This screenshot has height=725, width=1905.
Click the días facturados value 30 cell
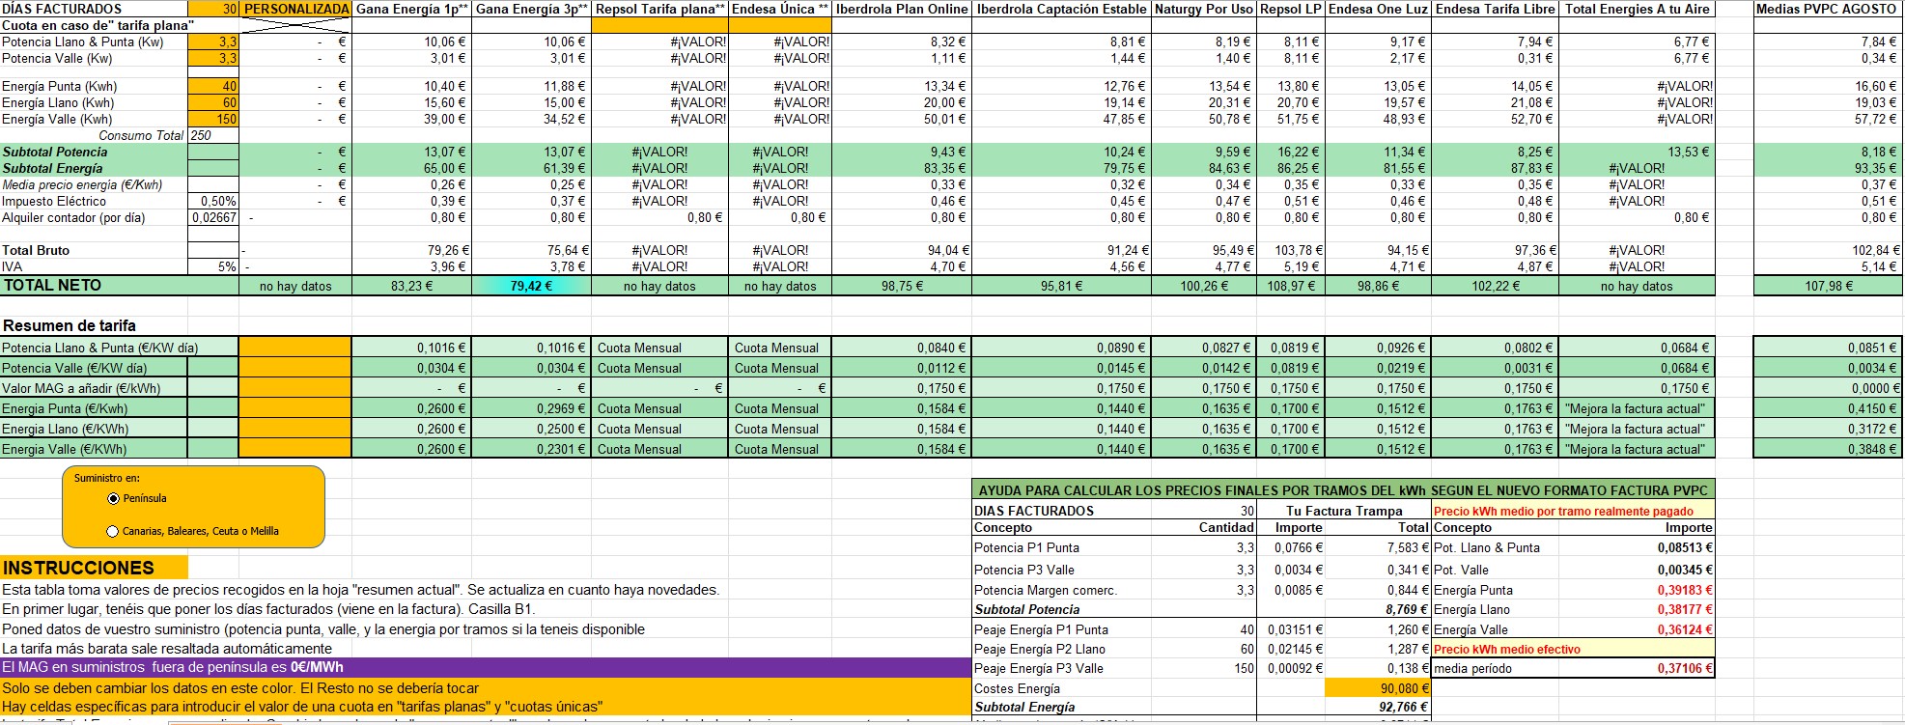pos(213,9)
